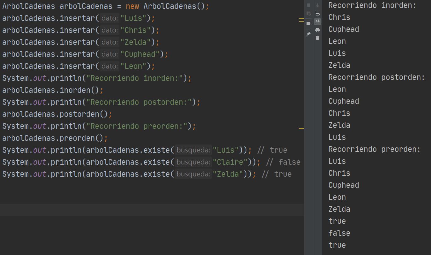Click string "Recorriendo preorden:" in editor code
Screen dimensions: 431x255
(x=137, y=126)
